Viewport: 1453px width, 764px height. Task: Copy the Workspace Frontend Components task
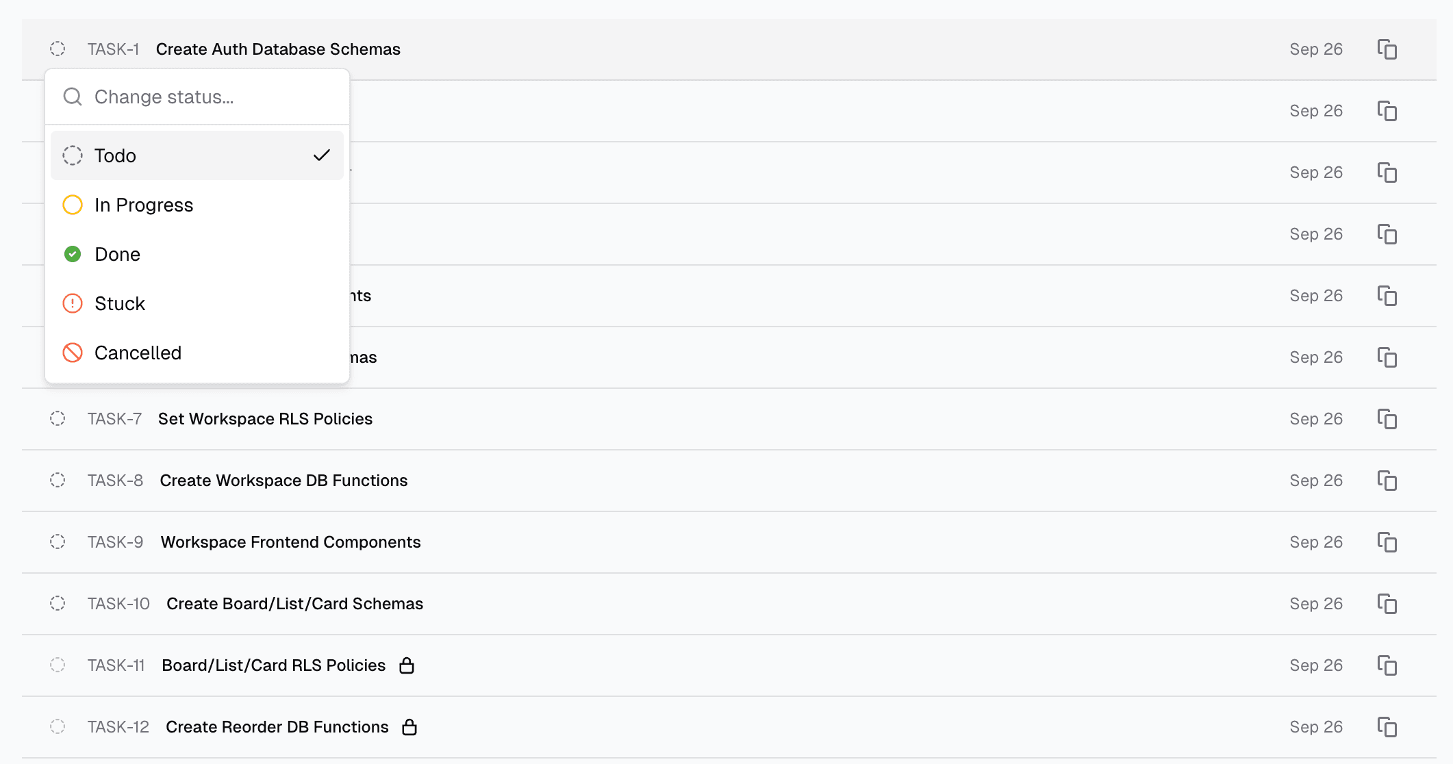pyautogui.click(x=1387, y=542)
